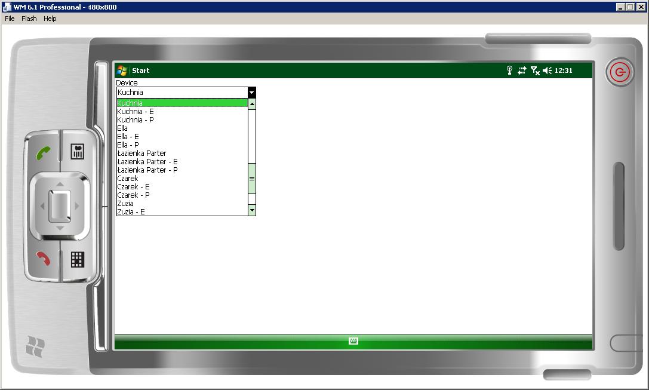Click the list scrollbar down arrow

click(x=251, y=210)
